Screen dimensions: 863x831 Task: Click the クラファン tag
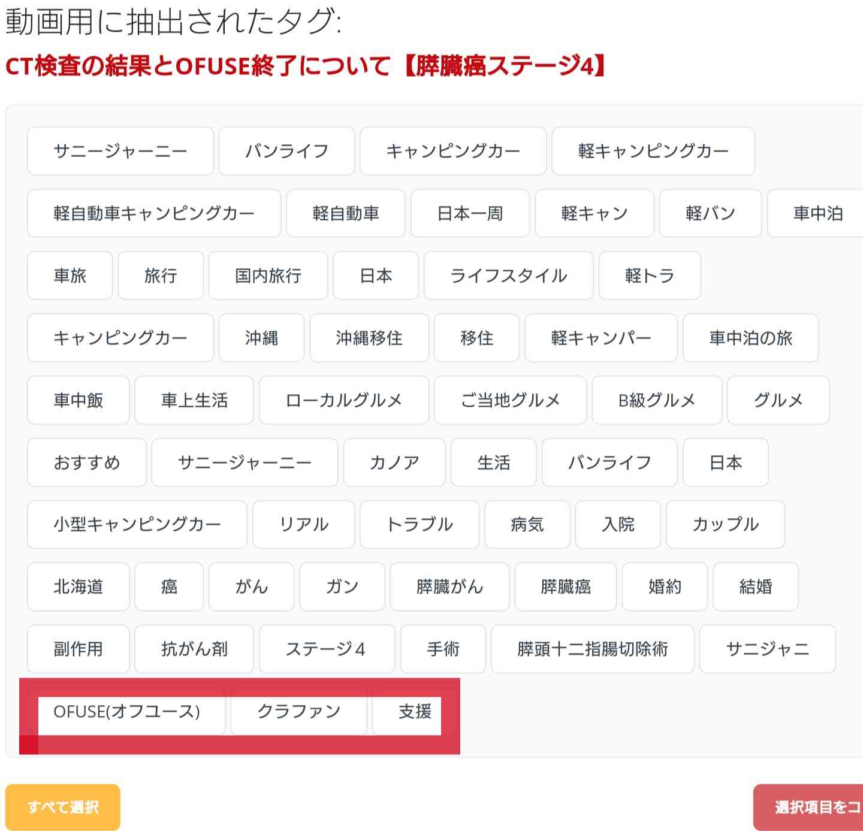click(299, 712)
